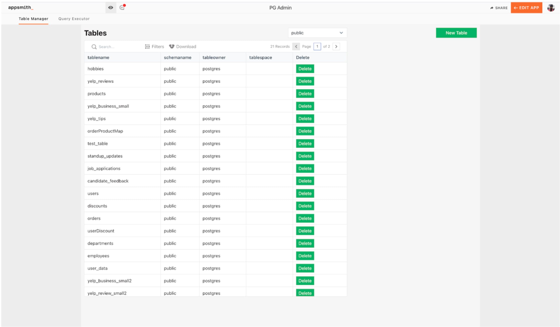Switch to the Query Executor tab
The width and height of the screenshot is (560, 327).
click(x=74, y=19)
